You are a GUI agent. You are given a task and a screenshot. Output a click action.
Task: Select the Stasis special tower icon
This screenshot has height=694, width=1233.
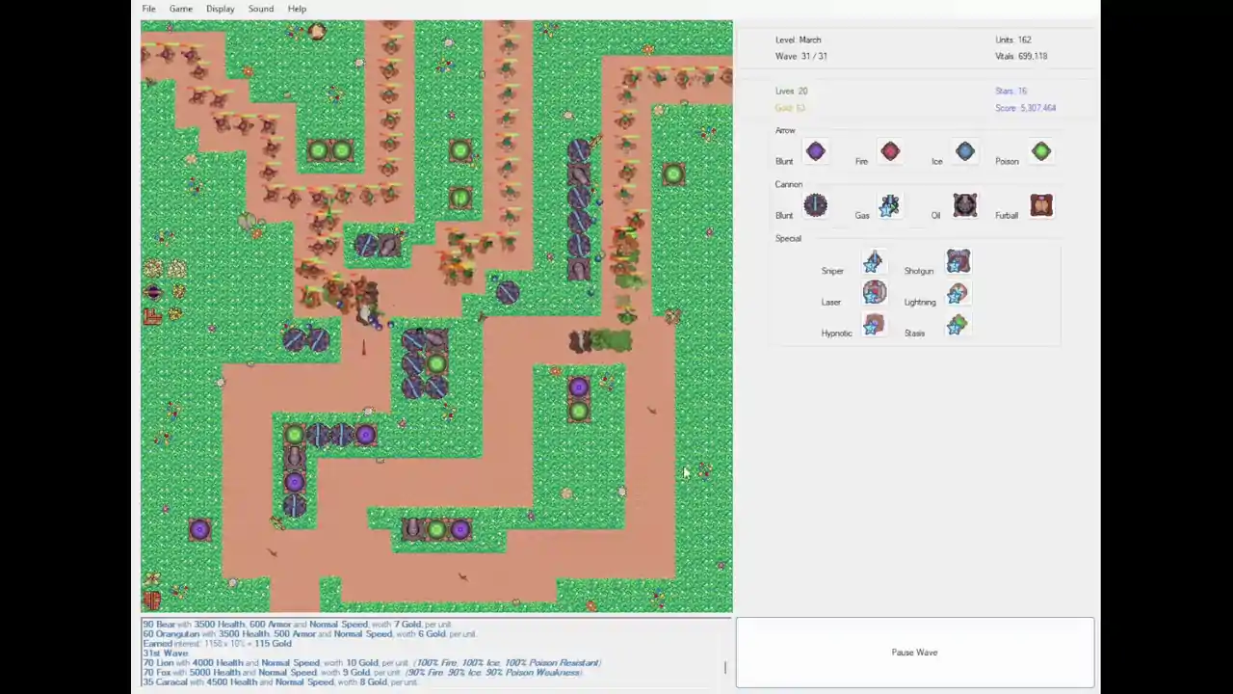[956, 326]
